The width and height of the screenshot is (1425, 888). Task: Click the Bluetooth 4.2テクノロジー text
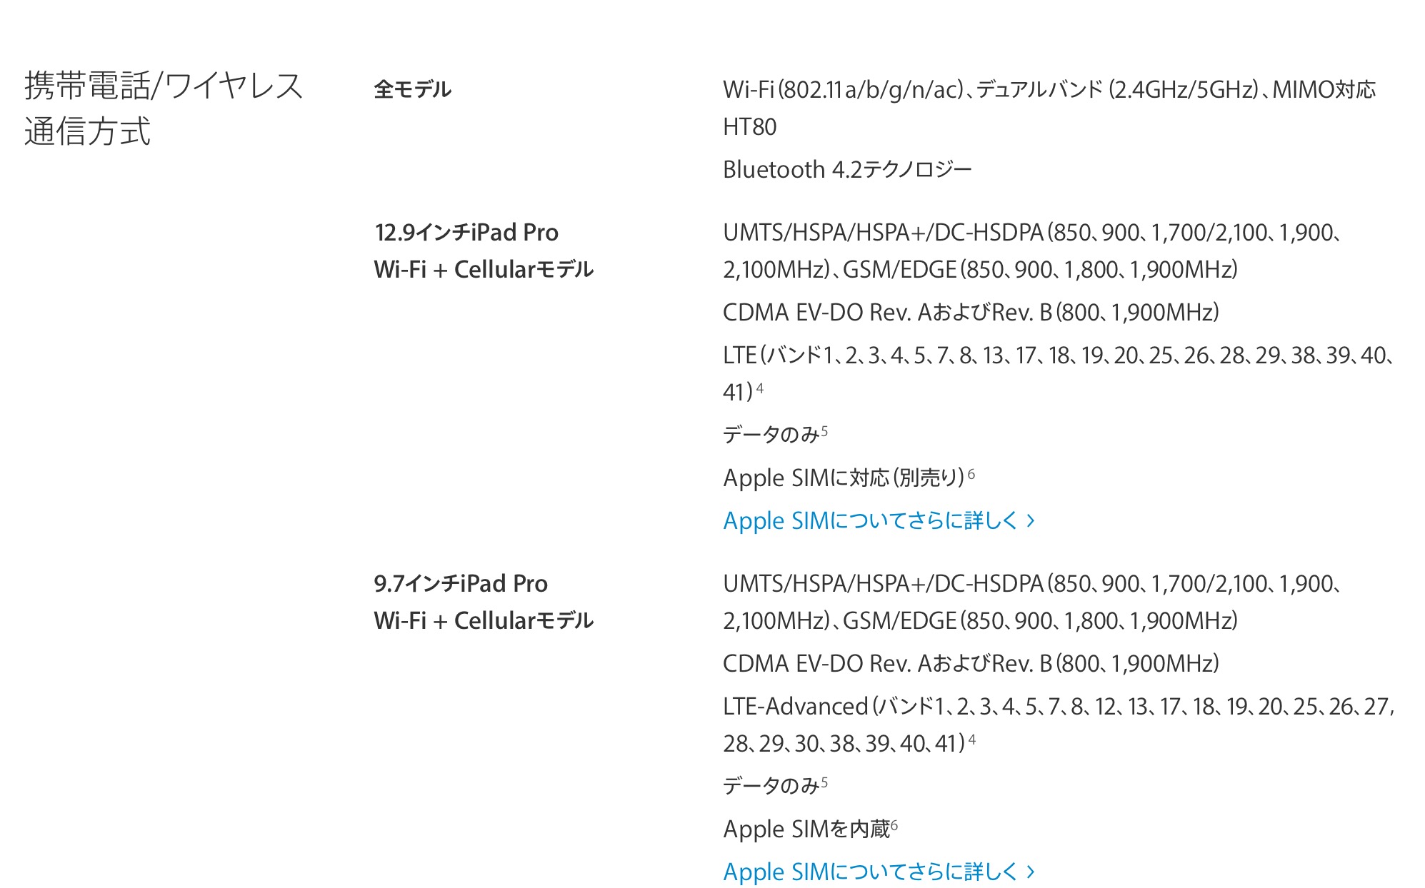coord(847,170)
